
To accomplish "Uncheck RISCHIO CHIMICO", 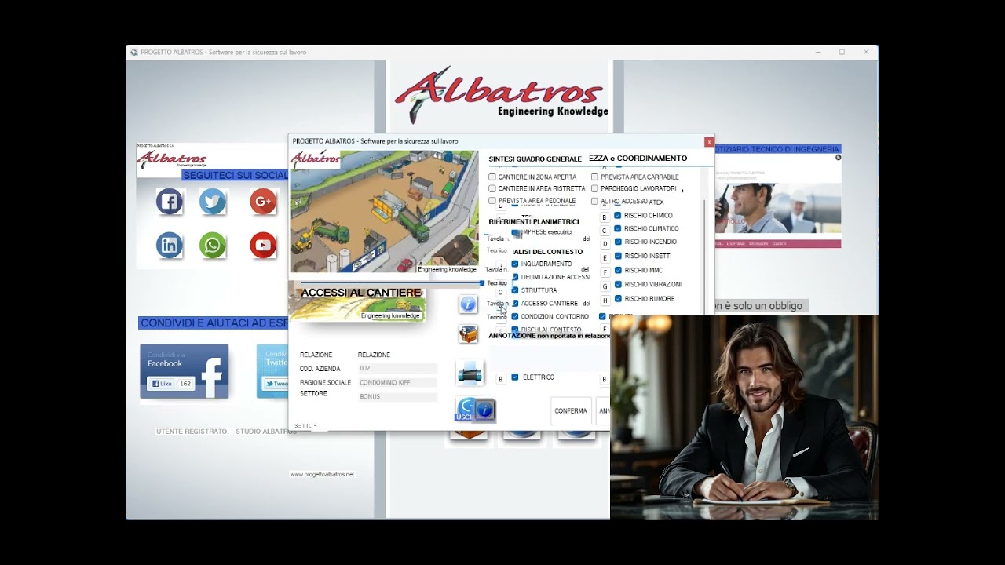I will pos(618,216).
